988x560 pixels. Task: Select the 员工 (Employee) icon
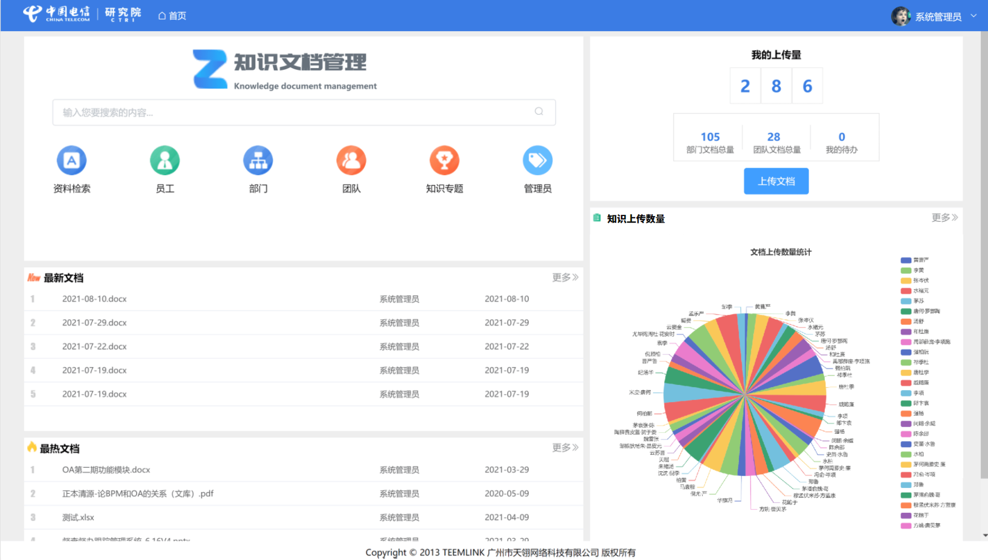165,160
